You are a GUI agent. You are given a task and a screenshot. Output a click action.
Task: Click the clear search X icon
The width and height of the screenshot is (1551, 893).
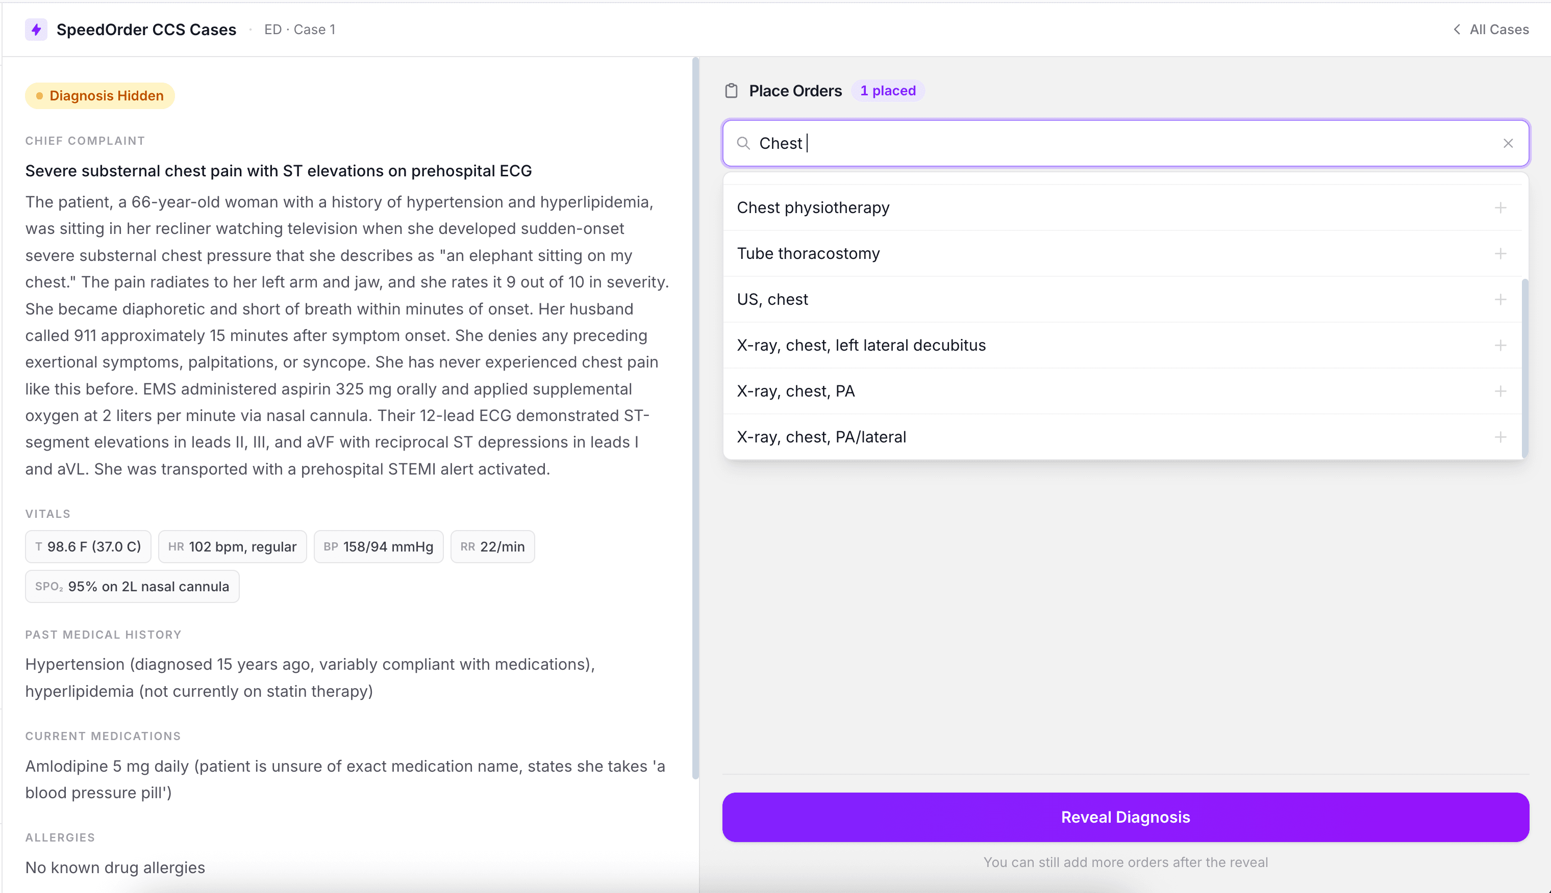pyautogui.click(x=1508, y=144)
